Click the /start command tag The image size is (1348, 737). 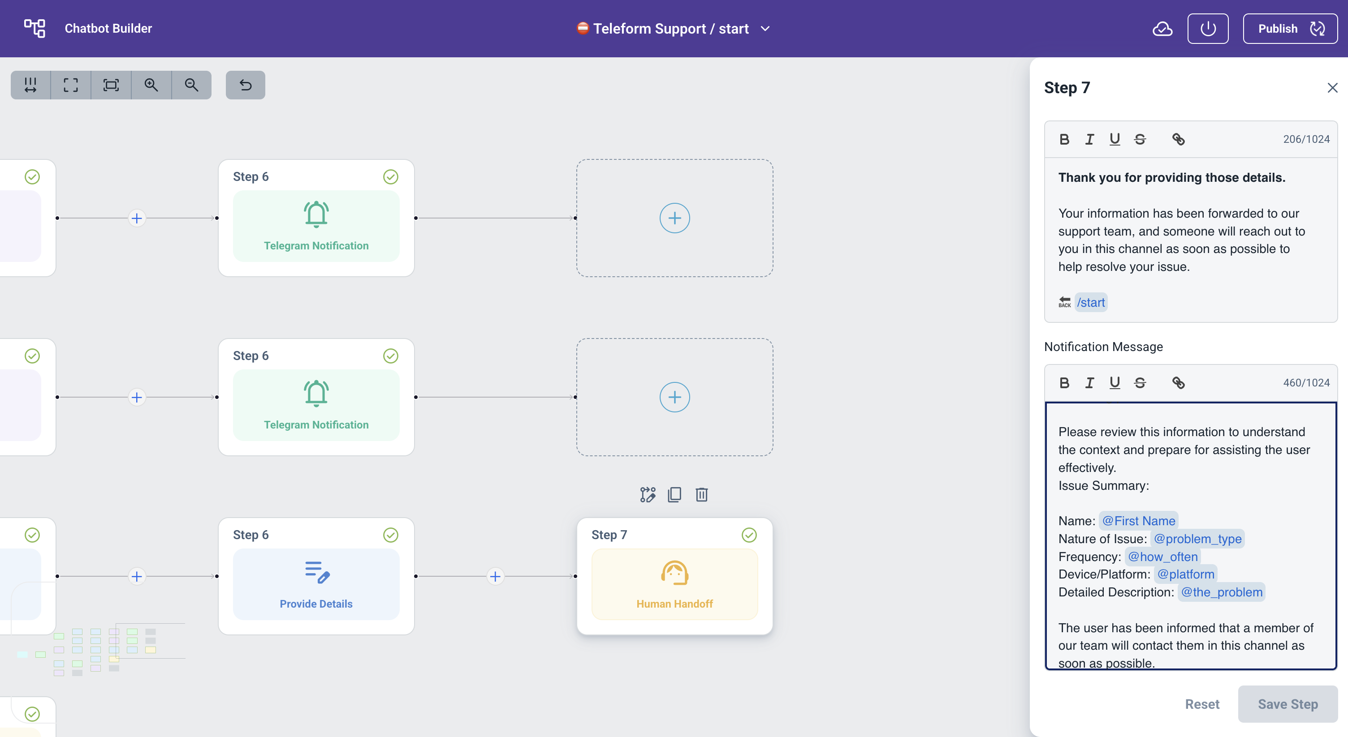pyautogui.click(x=1091, y=303)
